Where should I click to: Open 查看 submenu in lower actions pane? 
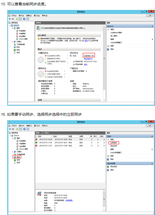(x=130, y=149)
